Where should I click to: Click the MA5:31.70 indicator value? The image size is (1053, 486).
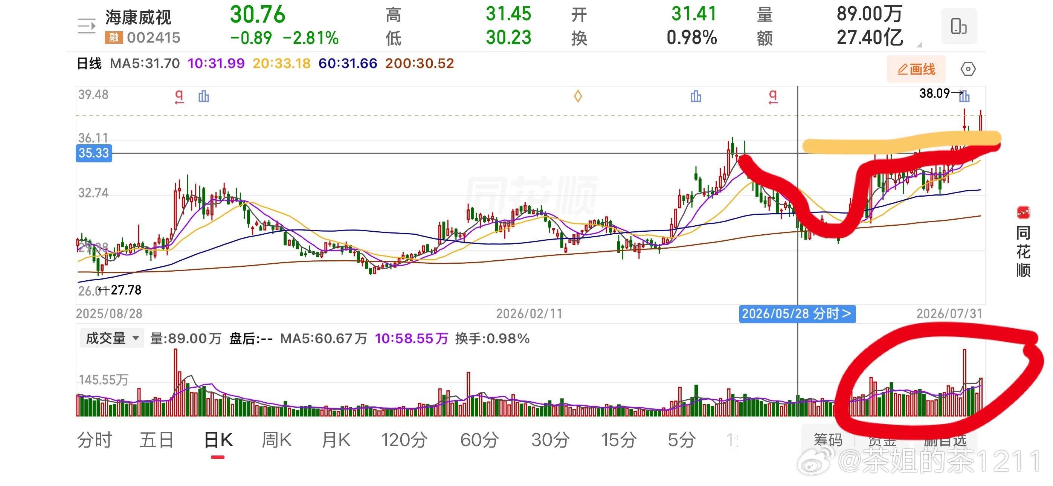pos(145,63)
